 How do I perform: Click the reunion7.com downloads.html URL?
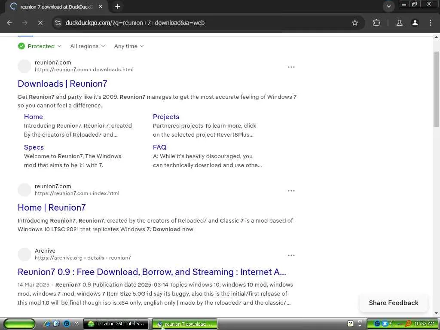pyautogui.click(x=84, y=70)
